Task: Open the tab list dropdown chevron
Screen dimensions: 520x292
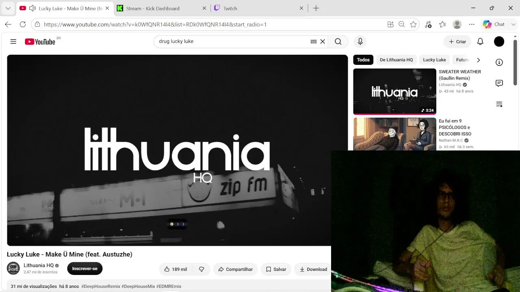Action: tap(8, 8)
